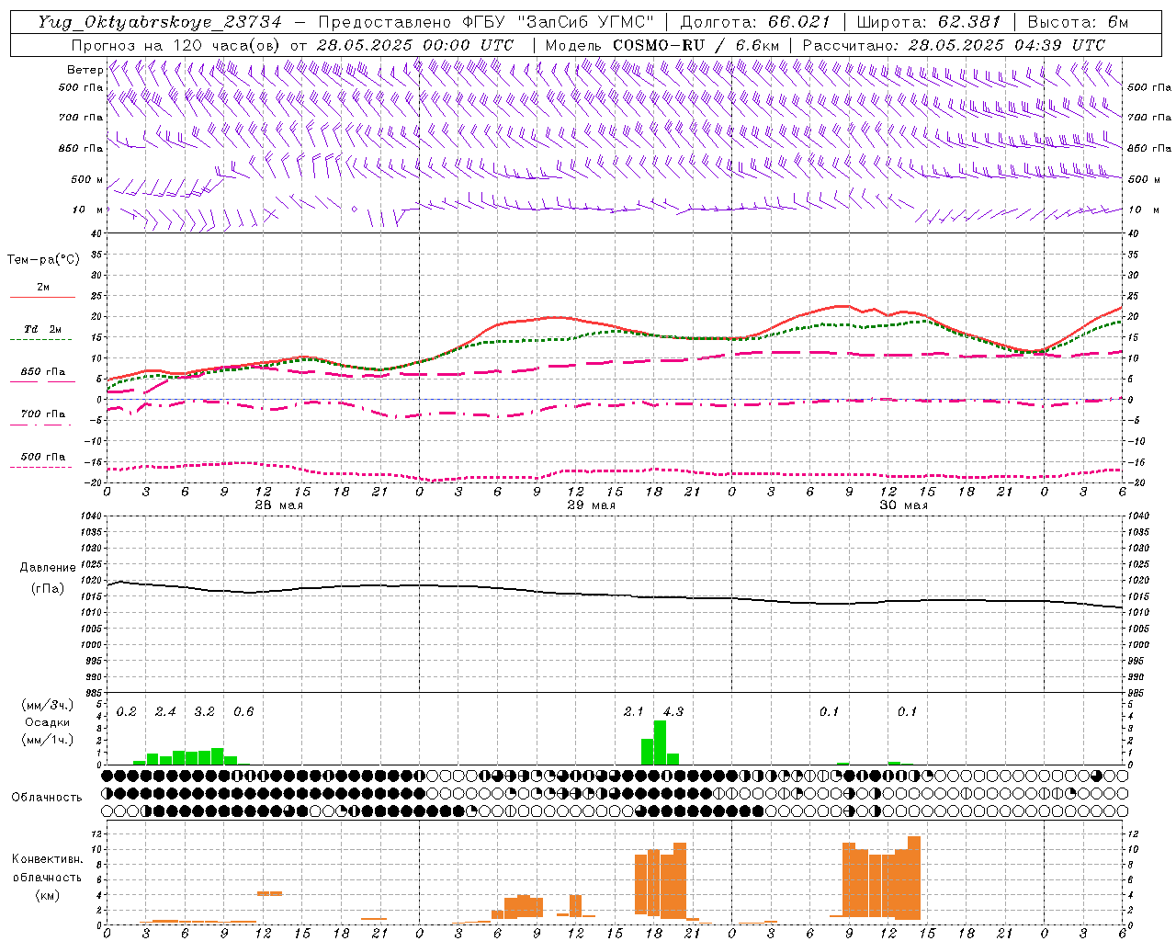Click the (мм/3ч.) unit label
The height and width of the screenshot is (941, 1176).
[48, 705]
